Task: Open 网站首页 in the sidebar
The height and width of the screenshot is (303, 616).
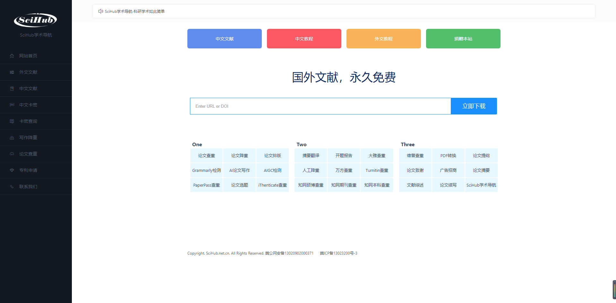Action: (36, 56)
